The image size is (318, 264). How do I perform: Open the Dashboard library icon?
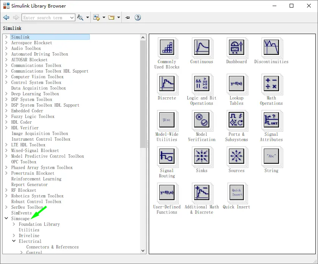tap(237, 47)
